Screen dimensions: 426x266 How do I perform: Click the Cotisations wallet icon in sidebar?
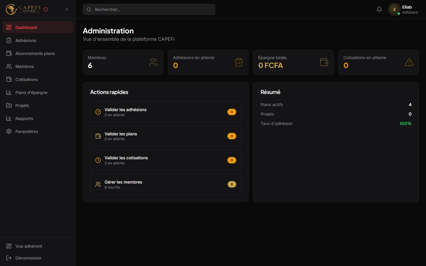pyautogui.click(x=9, y=79)
